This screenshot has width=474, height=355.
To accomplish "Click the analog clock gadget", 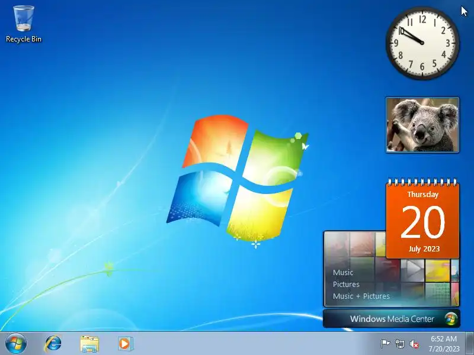I will coord(422,43).
